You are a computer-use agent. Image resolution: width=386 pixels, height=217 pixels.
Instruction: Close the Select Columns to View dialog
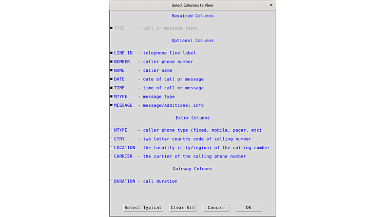click(x=271, y=5)
